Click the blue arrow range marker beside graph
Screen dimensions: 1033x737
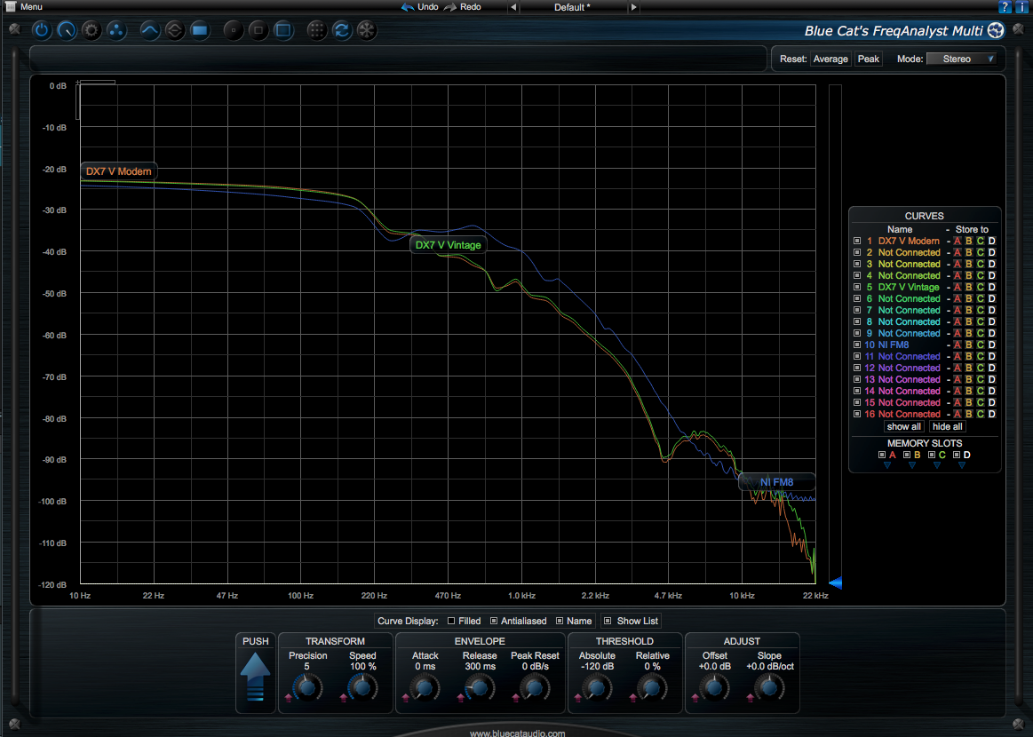835,582
